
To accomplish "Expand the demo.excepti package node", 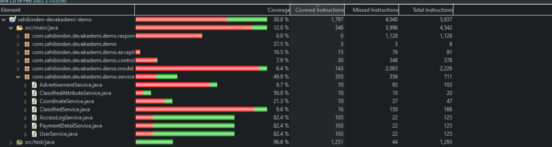I will tap(18, 52).
